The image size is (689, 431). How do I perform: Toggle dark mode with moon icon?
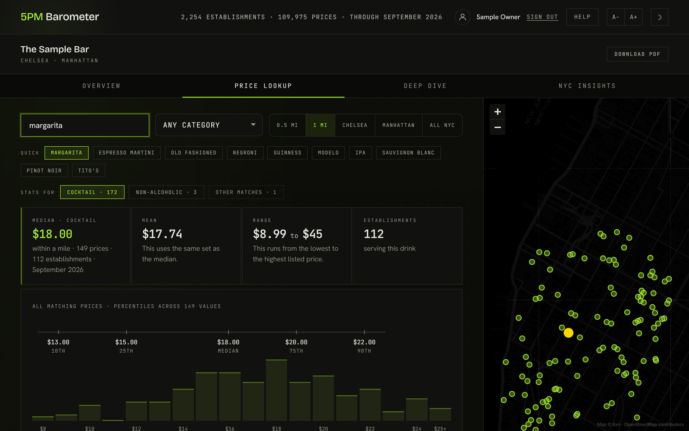pyautogui.click(x=659, y=17)
